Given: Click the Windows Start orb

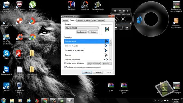Looking at the screenshot, I should pos(3,100).
